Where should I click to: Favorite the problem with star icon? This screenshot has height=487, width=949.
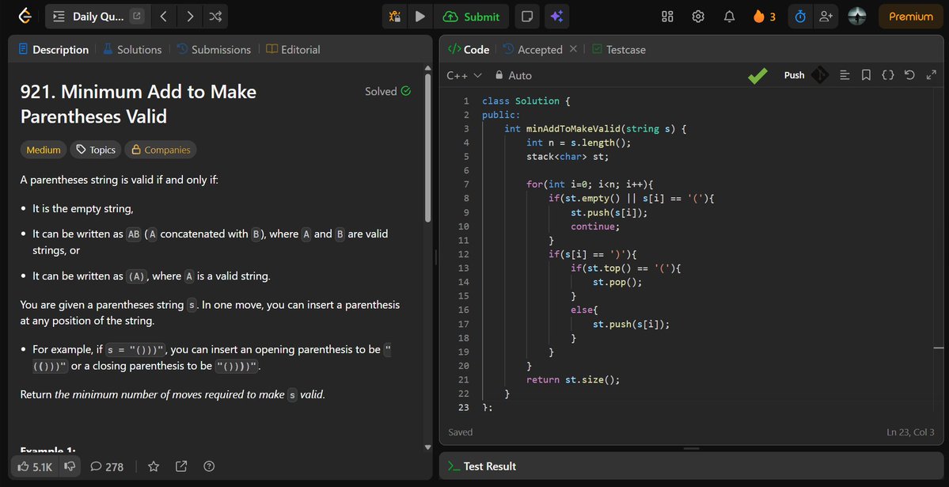pyautogui.click(x=154, y=466)
